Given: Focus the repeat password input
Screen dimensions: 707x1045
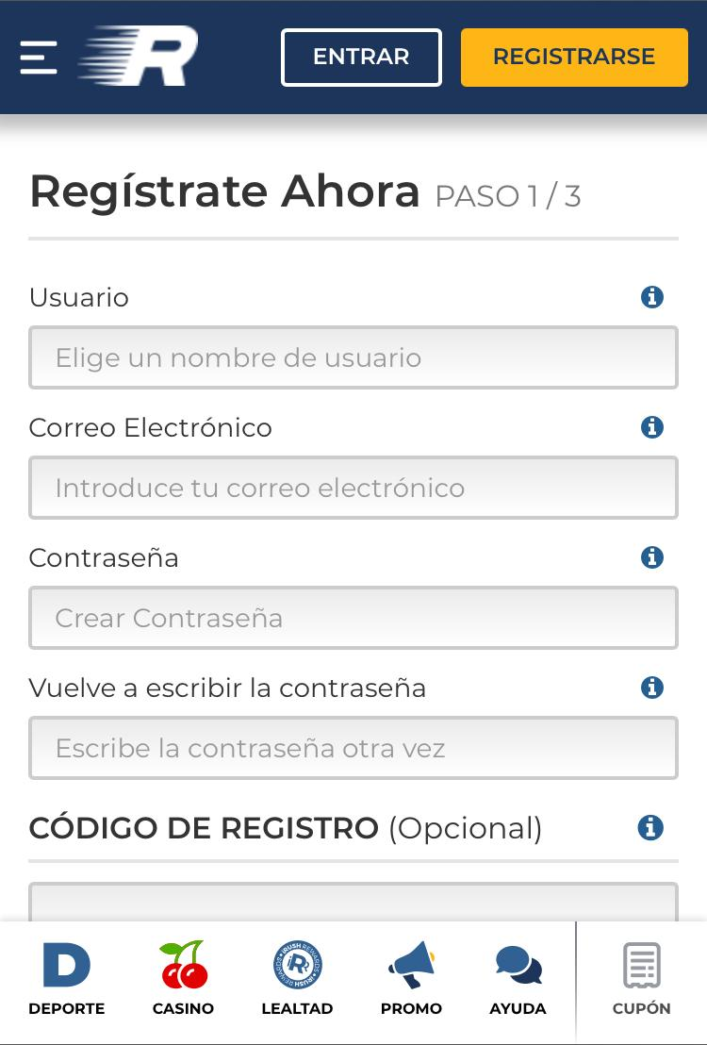Looking at the screenshot, I should 353,748.
